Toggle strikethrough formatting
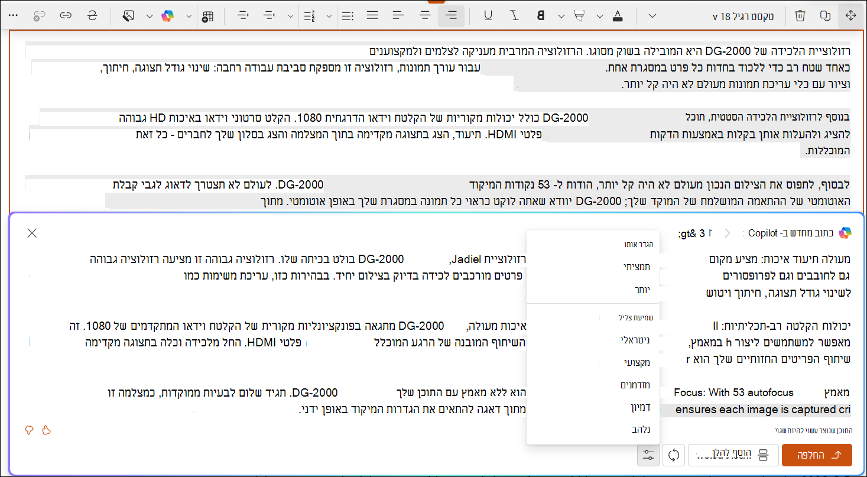Viewport: 867px width, 477px height. tap(92, 16)
